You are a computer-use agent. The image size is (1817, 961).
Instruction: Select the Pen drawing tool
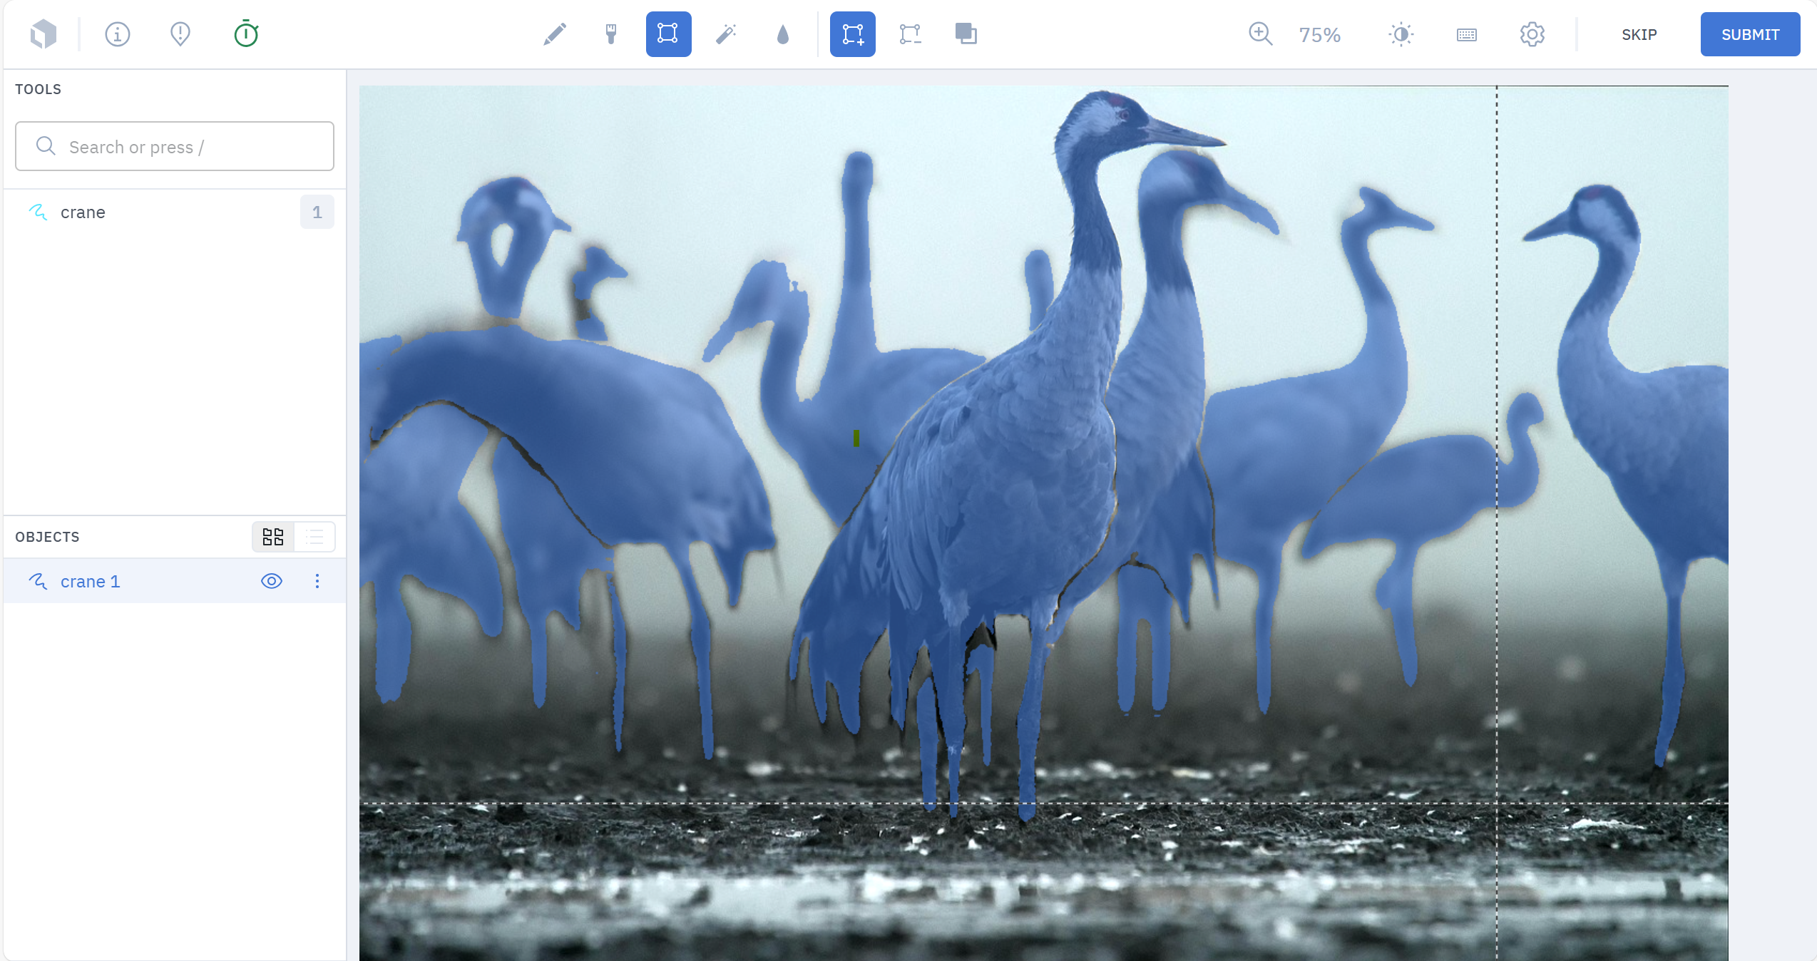coord(554,34)
